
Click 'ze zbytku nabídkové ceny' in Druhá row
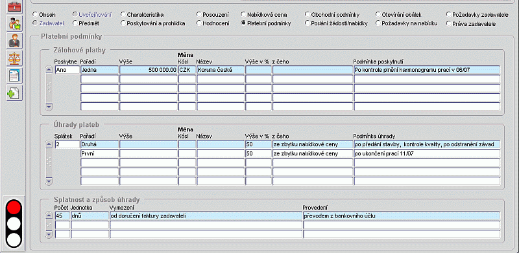313,144
